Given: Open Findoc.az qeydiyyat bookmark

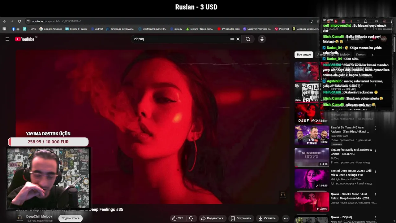Looking at the screenshot, I should [120, 29].
